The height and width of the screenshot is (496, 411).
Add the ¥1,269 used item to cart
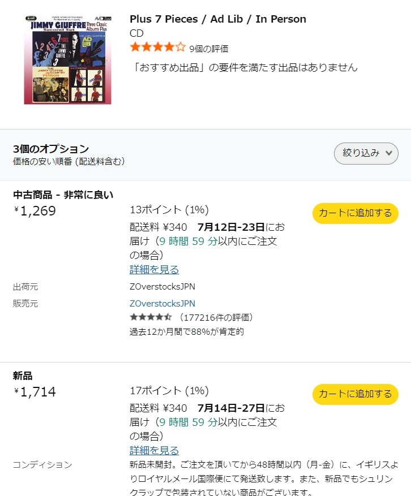(x=355, y=213)
